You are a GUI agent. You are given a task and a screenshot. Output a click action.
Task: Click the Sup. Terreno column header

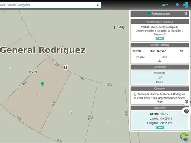pyautogui.click(x=158, y=51)
